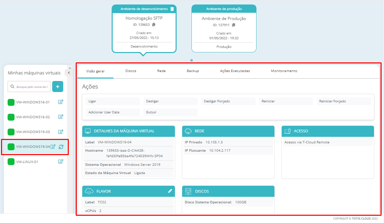Click VM-WINDOWS16-01 green status indicator

(x=11, y=102)
